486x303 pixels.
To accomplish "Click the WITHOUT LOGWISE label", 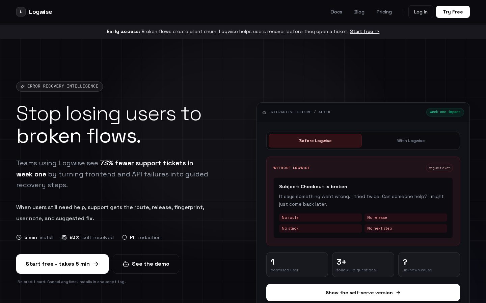I will click(292, 168).
